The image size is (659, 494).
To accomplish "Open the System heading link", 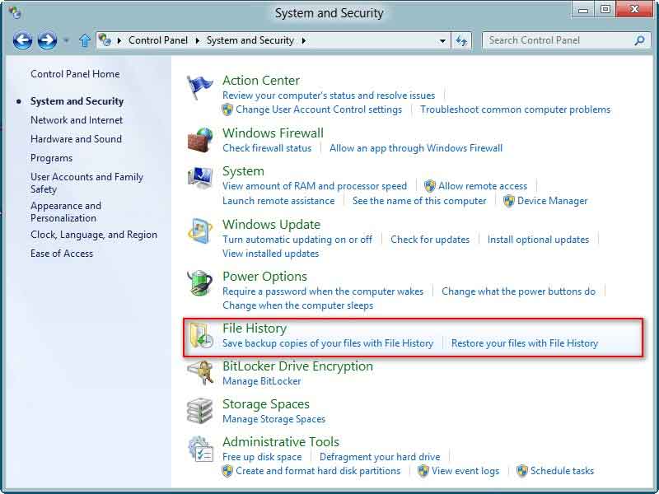I will [x=243, y=171].
